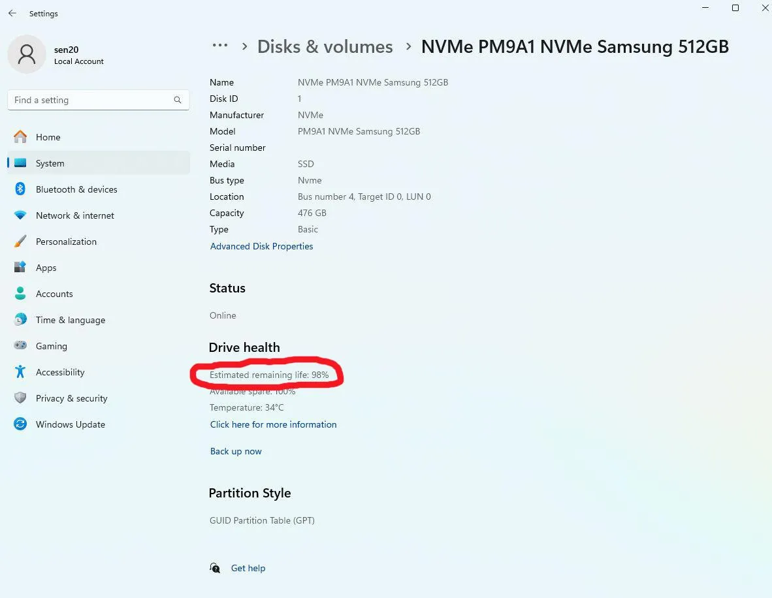The height and width of the screenshot is (598, 772).
Task: Select the Temperature: 34°C text
Action: pos(247,407)
